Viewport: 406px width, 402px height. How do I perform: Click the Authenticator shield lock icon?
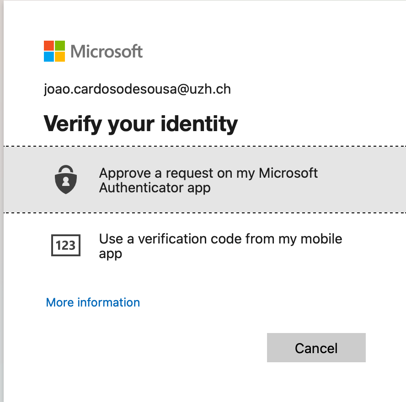tap(66, 180)
